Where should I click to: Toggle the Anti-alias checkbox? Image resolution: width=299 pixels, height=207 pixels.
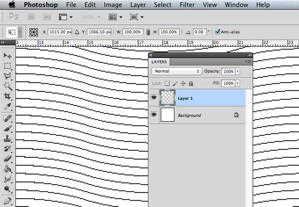pyautogui.click(x=217, y=32)
